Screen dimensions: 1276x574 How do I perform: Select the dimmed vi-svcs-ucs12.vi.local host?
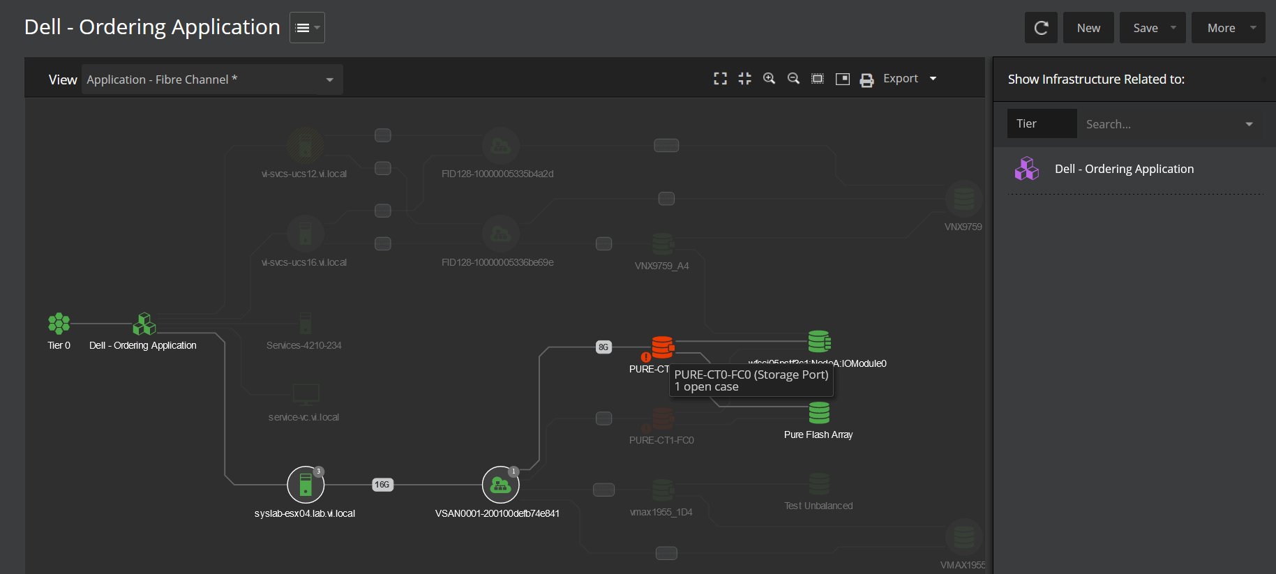pos(305,145)
